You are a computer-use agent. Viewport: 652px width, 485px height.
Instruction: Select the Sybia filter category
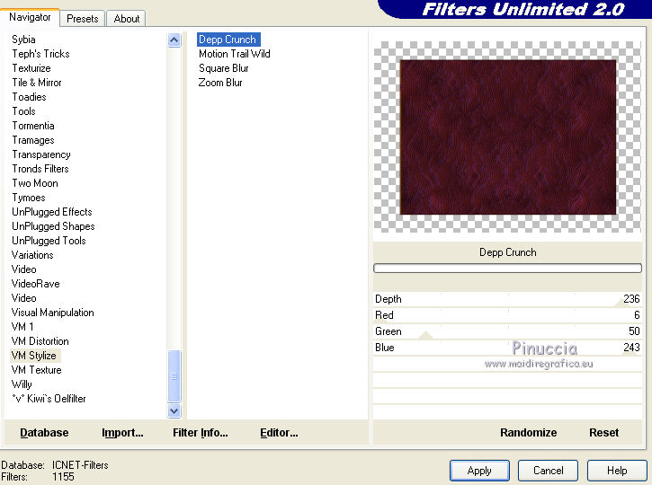pos(23,40)
